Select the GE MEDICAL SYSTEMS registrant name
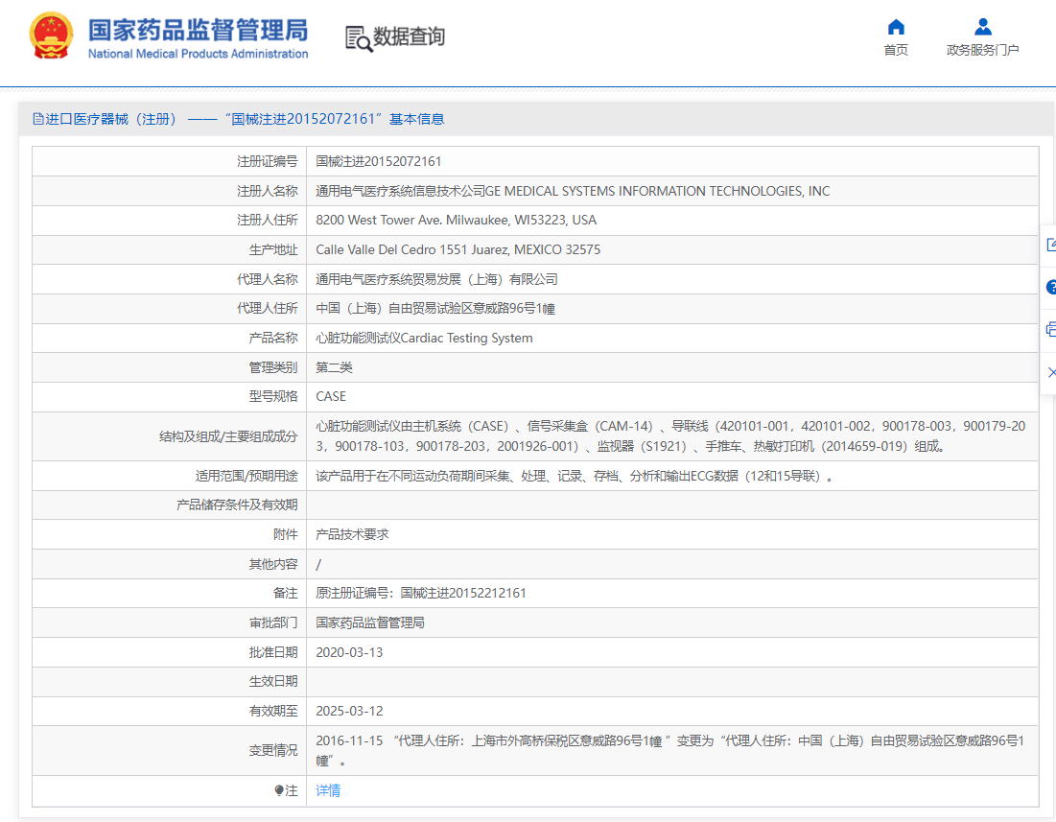This screenshot has width=1056, height=822. 573,191
